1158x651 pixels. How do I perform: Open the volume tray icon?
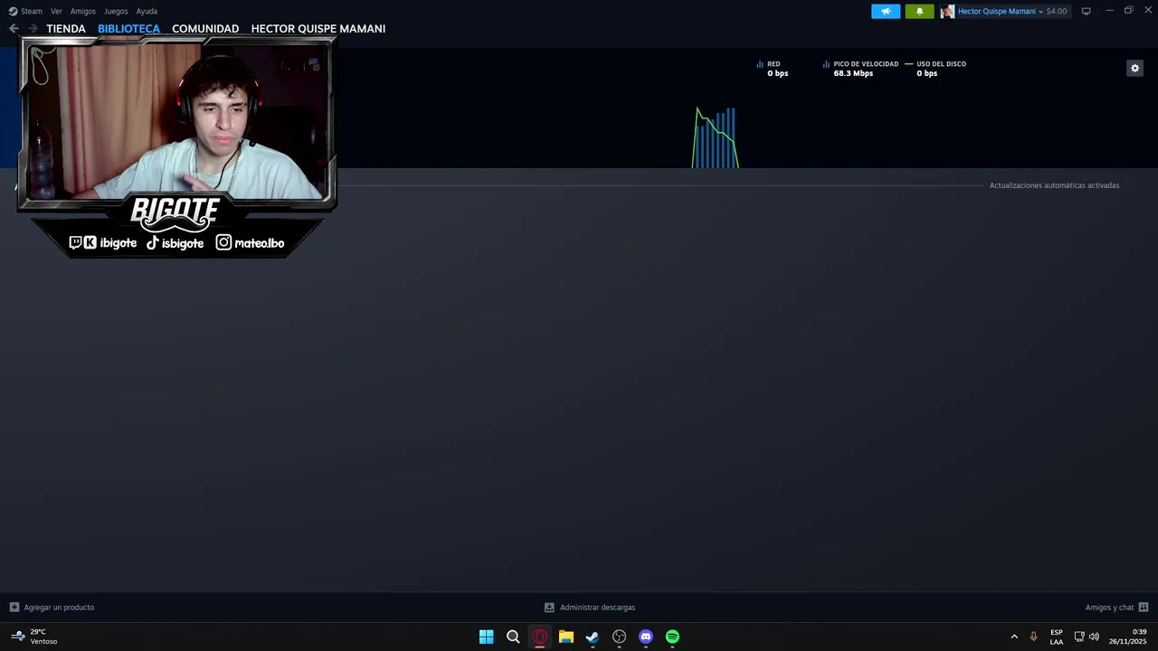(1094, 637)
